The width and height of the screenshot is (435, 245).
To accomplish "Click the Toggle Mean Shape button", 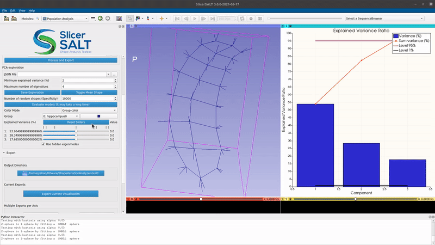I will [x=88, y=93].
